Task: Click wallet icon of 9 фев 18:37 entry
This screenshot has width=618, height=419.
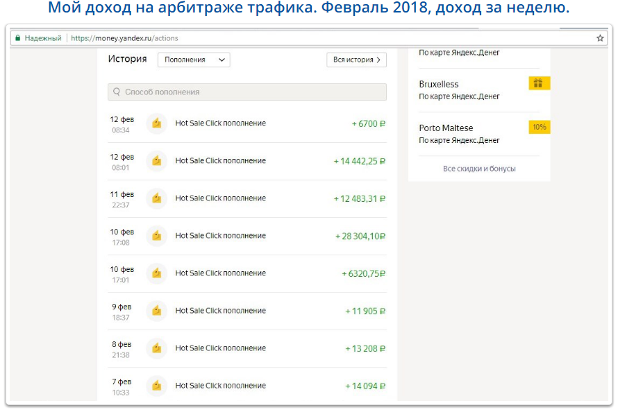Action: coord(157,310)
